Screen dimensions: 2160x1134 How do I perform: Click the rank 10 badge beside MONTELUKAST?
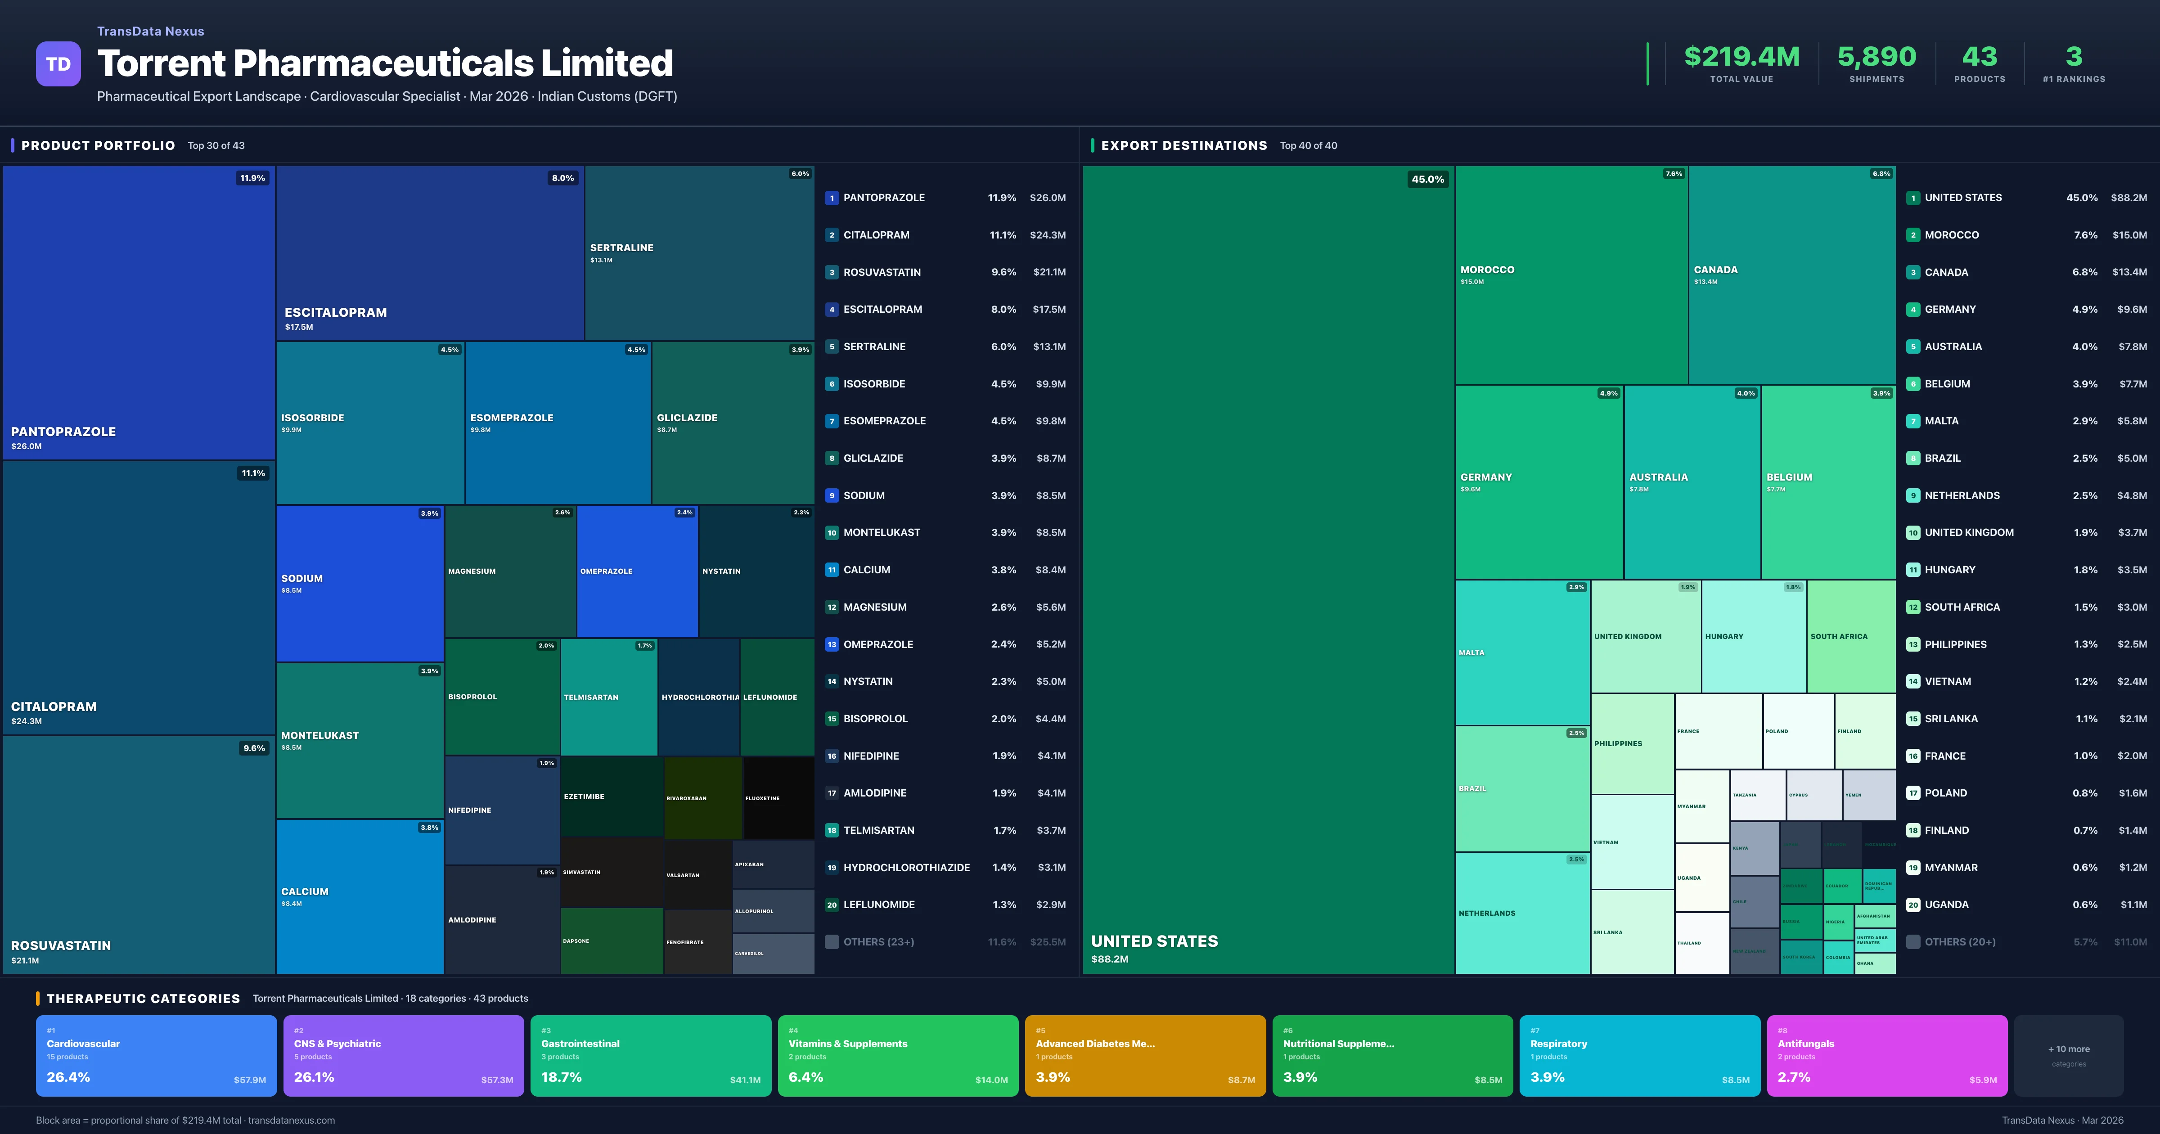pyautogui.click(x=832, y=532)
